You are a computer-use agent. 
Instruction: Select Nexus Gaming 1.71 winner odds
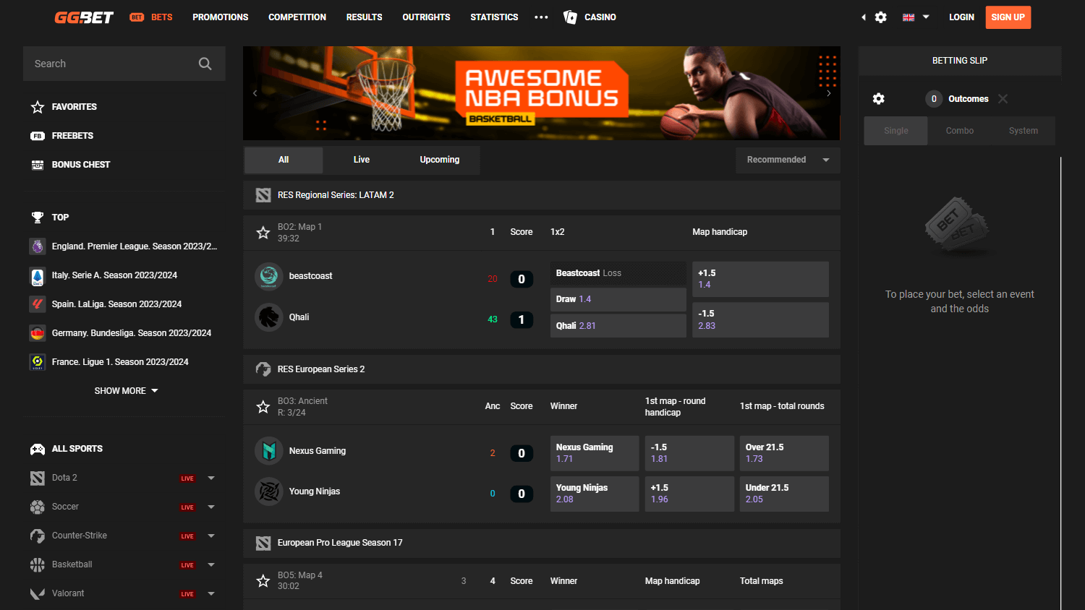point(595,453)
